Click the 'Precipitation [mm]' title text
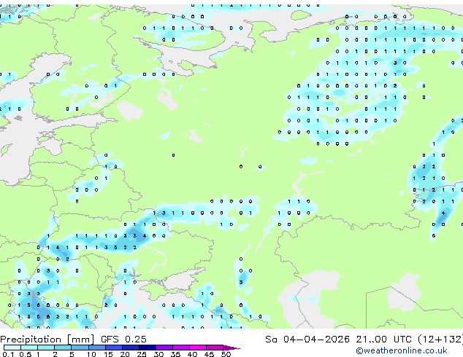 [x=47, y=340]
